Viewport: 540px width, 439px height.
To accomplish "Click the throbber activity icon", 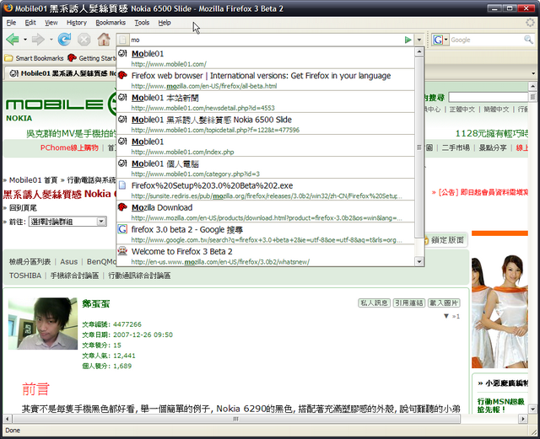I will [531, 23].
